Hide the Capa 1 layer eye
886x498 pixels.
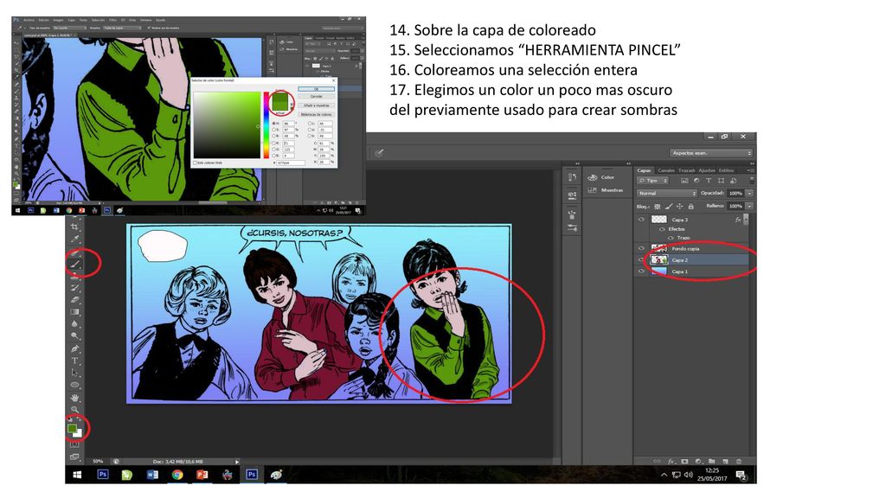641,271
